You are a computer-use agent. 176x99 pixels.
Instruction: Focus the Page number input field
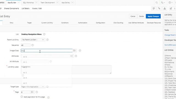pyautogui.click(x=26, y=92)
